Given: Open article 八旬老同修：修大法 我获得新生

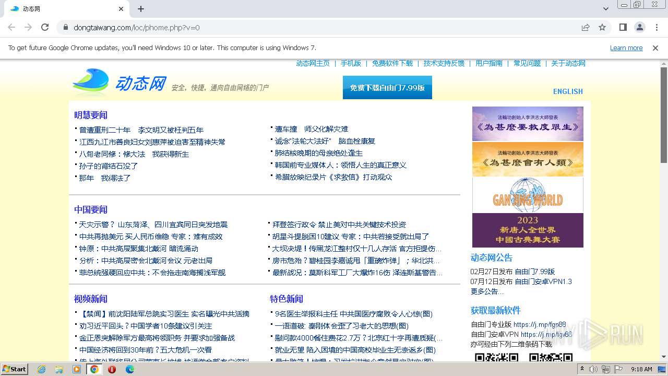Looking at the screenshot, I should (x=134, y=154).
